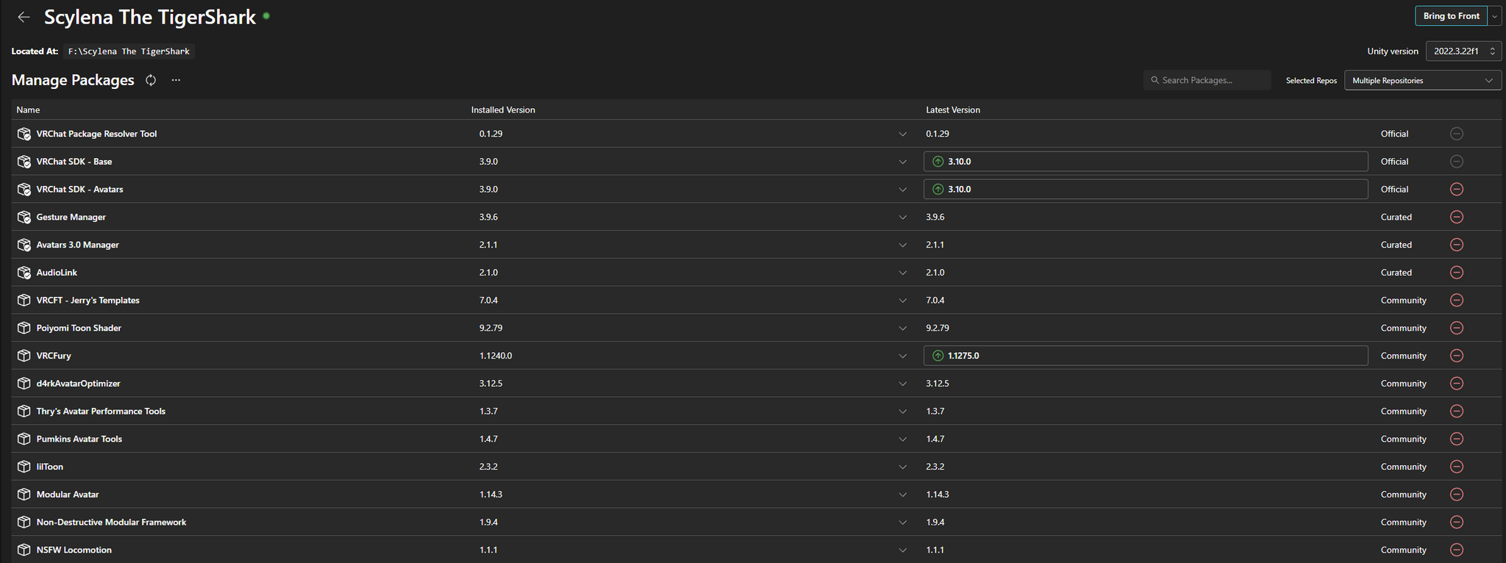1506x563 pixels.
Task: Upgrade VRChat SDK - Avatars to 3.10.0
Action: pos(1144,189)
